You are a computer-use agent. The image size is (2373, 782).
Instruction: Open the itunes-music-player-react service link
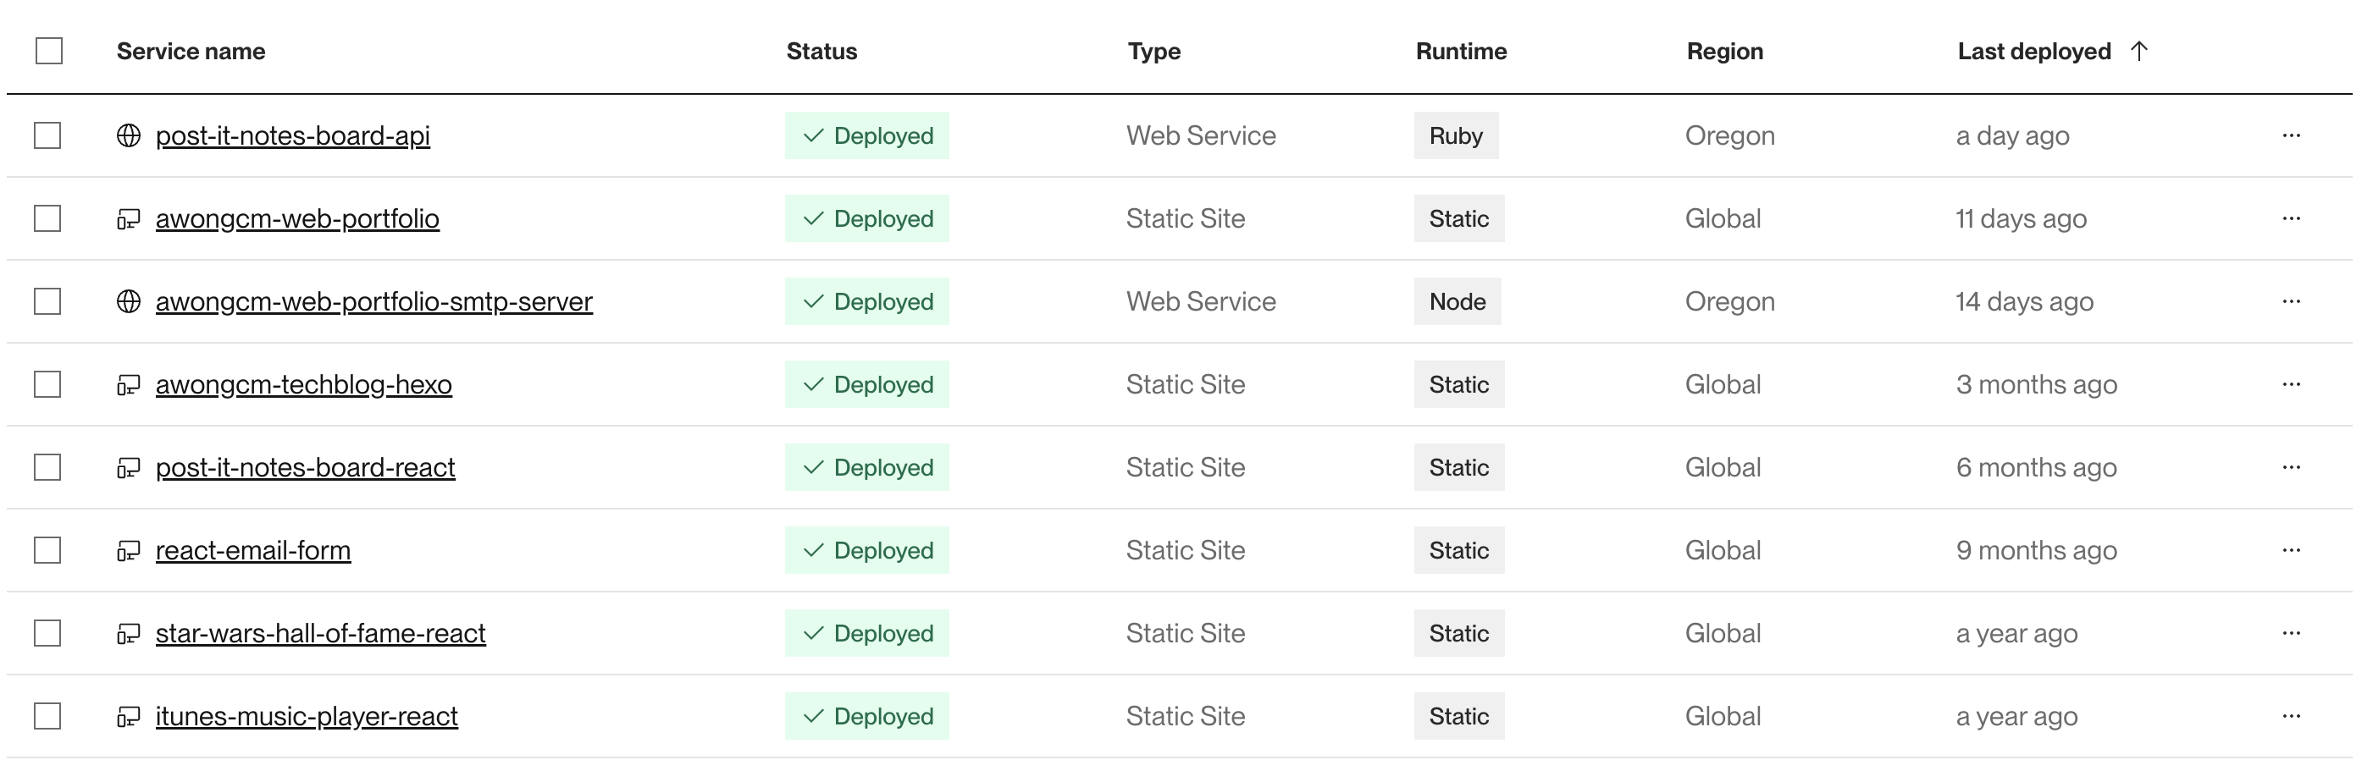306,716
